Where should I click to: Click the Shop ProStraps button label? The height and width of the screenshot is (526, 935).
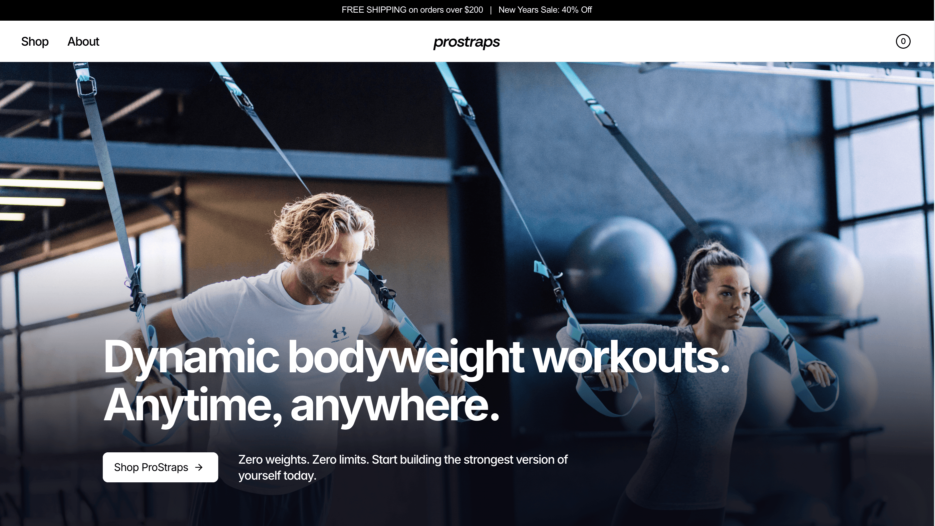pyautogui.click(x=151, y=467)
